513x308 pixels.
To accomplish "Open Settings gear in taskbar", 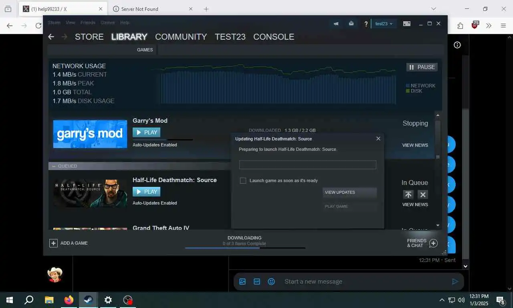I will [108, 300].
